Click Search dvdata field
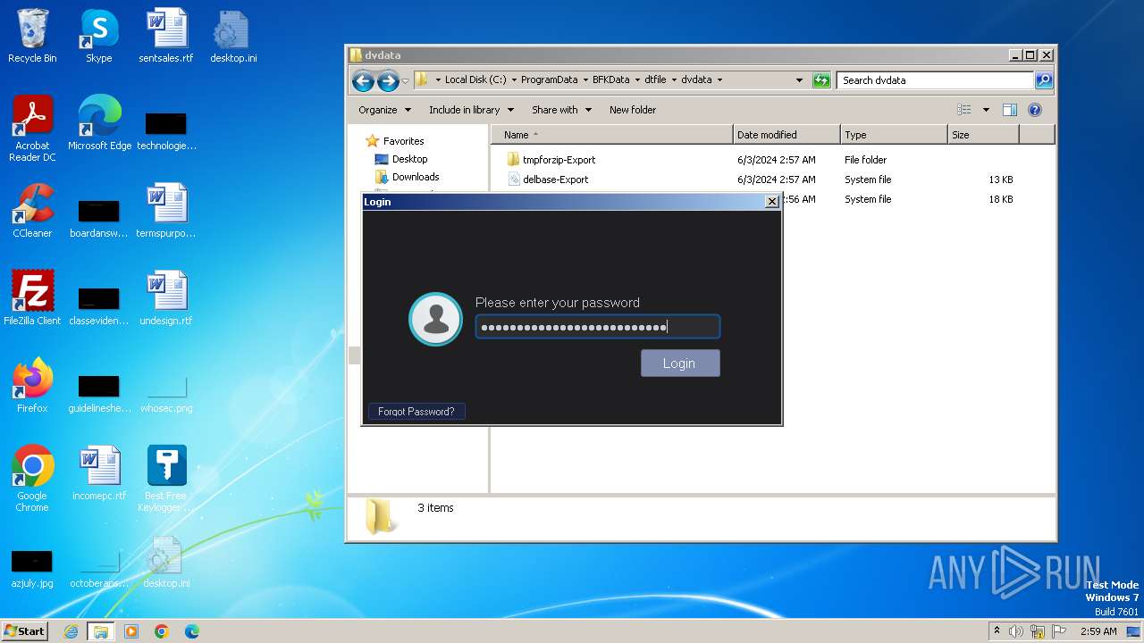Screen dimensions: 1144x643 point(935,80)
